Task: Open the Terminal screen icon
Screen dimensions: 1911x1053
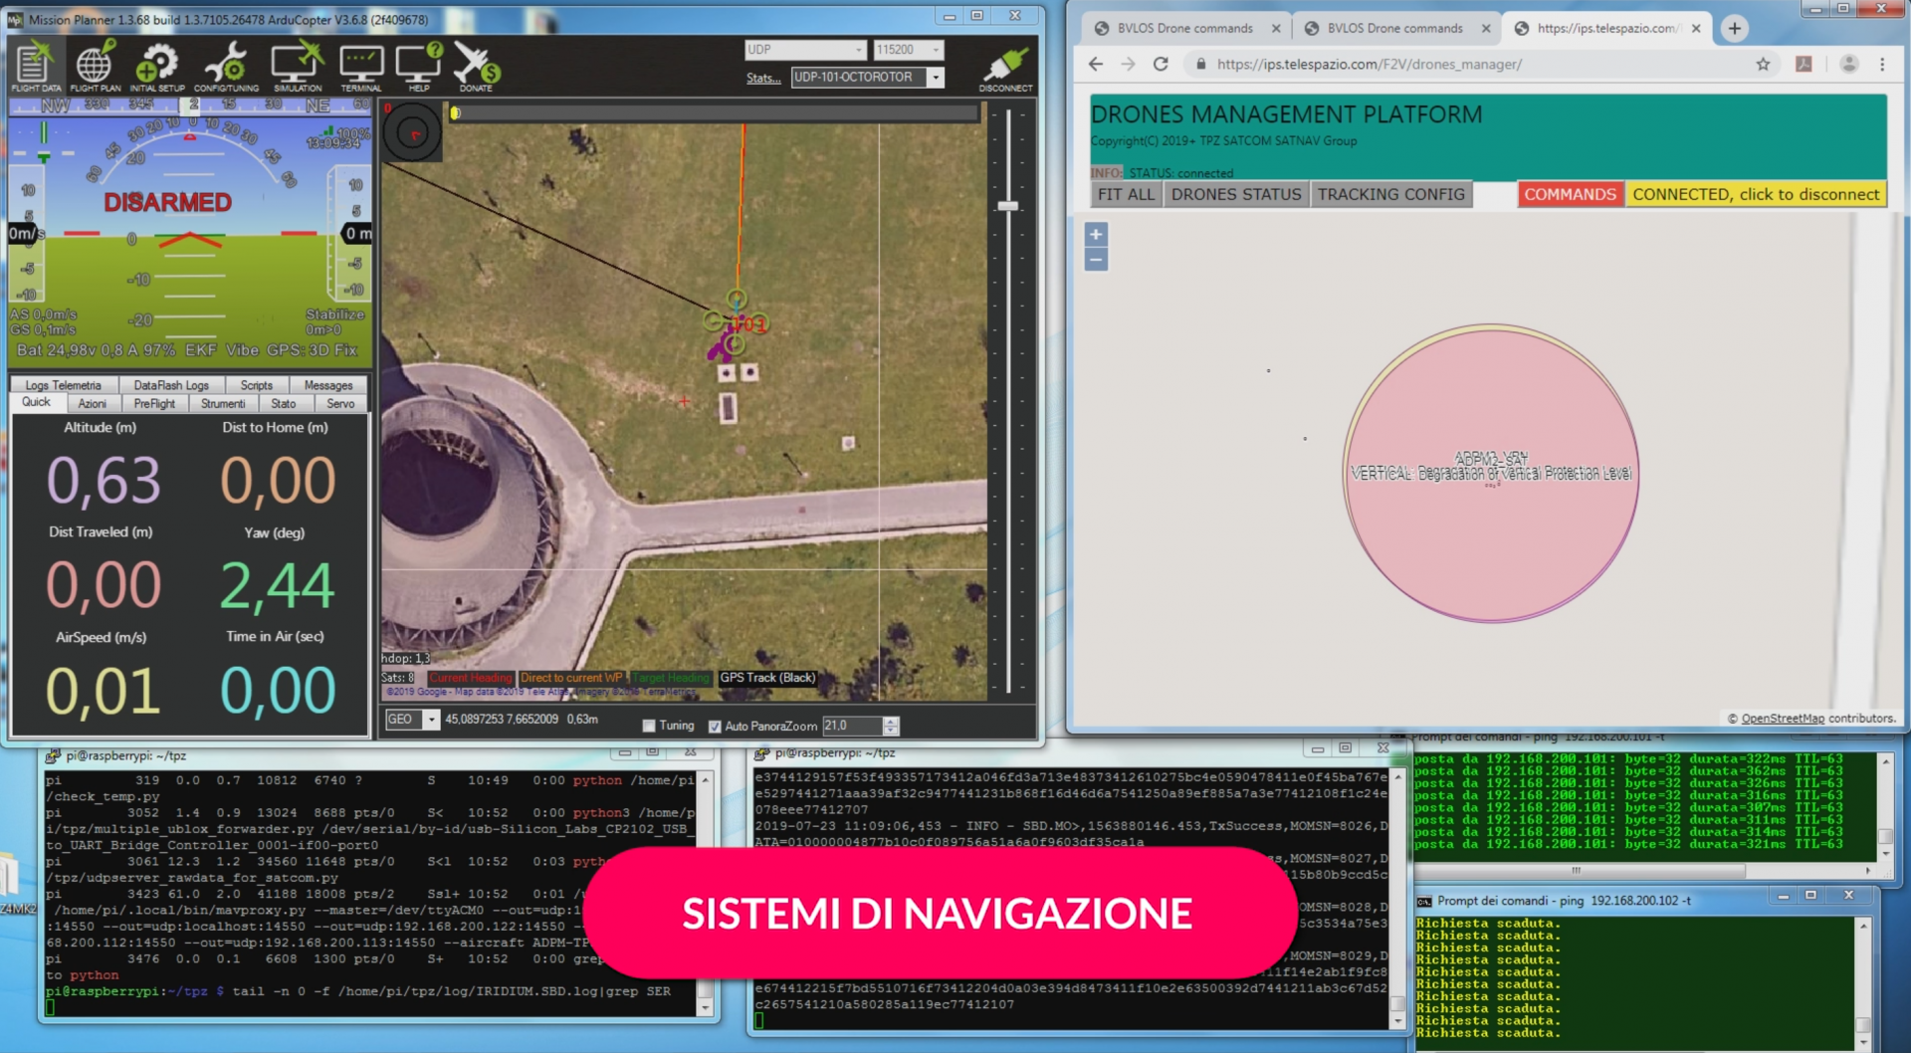Action: 361,66
